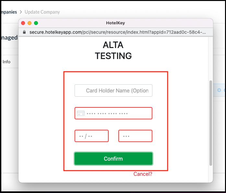This screenshot has width=226, height=193.
Task: Click Update Company breadcrumb item
Action: click(42, 12)
